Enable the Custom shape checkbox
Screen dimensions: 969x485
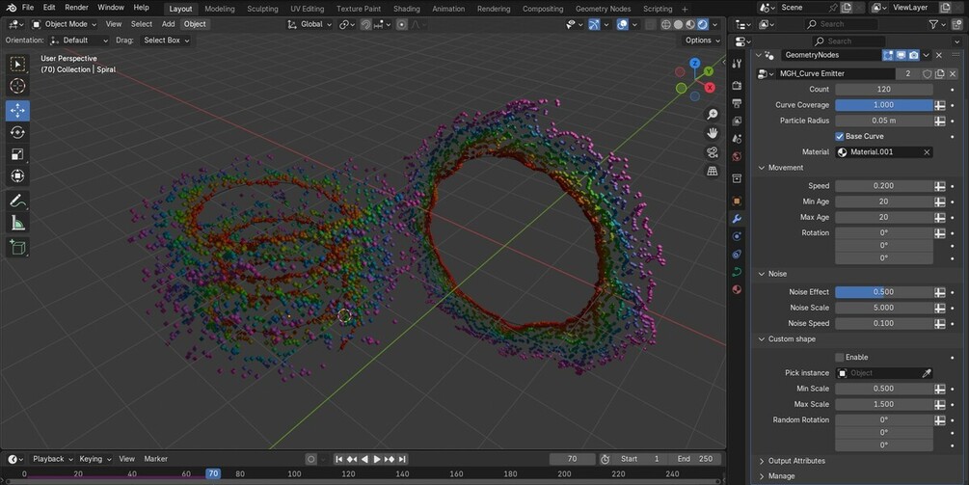[839, 357]
